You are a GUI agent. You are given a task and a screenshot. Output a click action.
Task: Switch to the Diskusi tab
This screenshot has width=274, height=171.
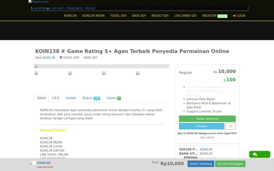pyautogui.click(x=91, y=98)
